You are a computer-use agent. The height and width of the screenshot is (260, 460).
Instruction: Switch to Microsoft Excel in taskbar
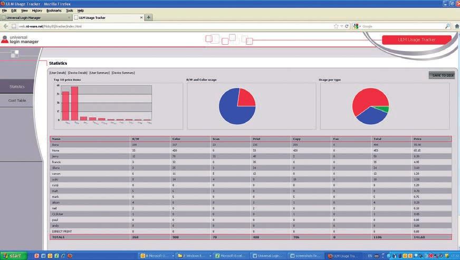pyautogui.click(x=231, y=256)
